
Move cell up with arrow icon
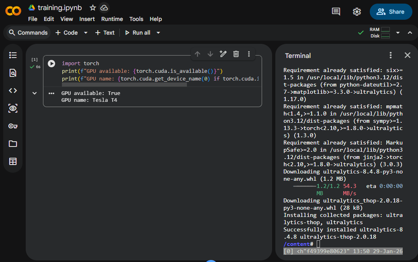[197, 54]
